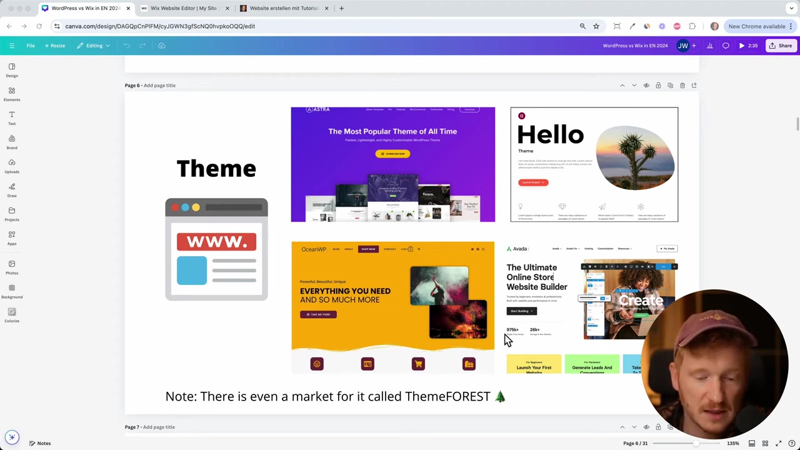This screenshot has height=450, width=800.
Task: Open the Photos panel
Action: [12, 267]
